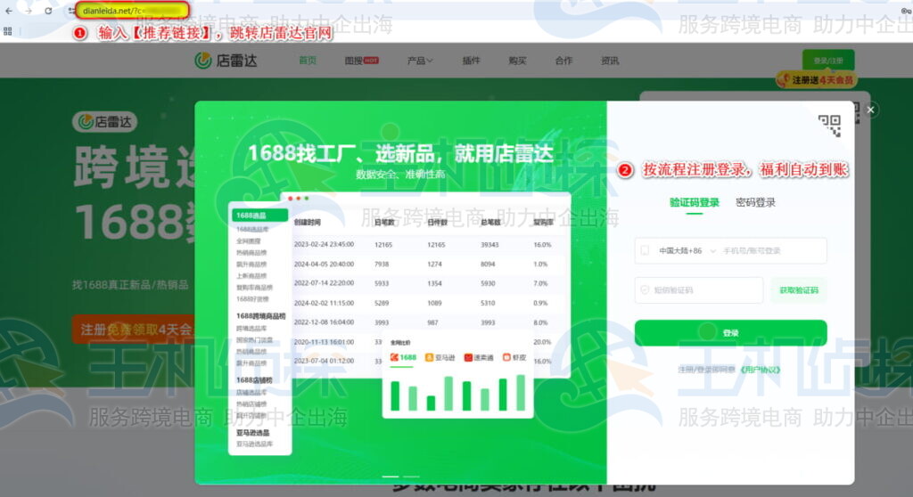Go to the 首页 nav item
Image resolution: width=913 pixels, height=497 pixels.
coord(308,61)
